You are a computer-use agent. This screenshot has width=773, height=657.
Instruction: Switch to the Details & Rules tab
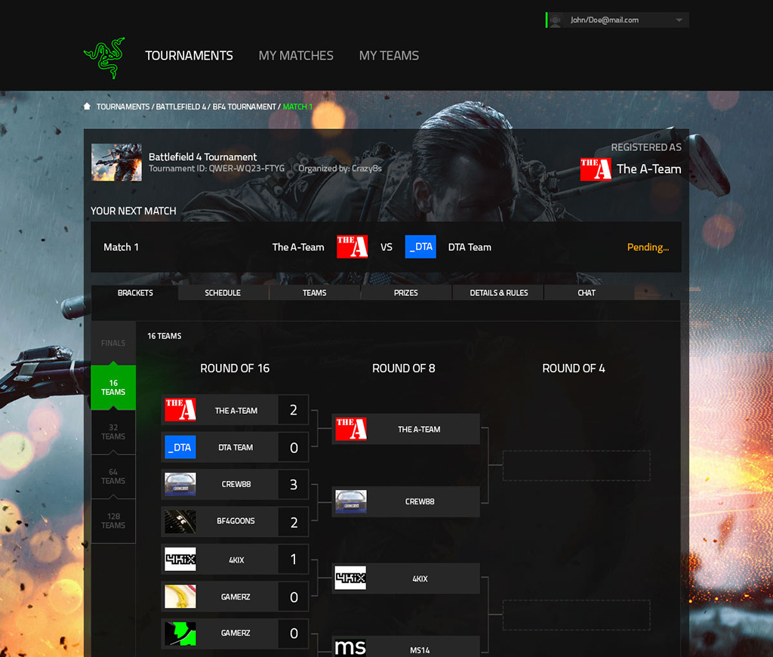point(498,292)
